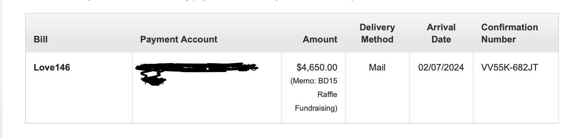Open the Love146 bill entry
This screenshot has height=138, width=575.
pyautogui.click(x=52, y=68)
